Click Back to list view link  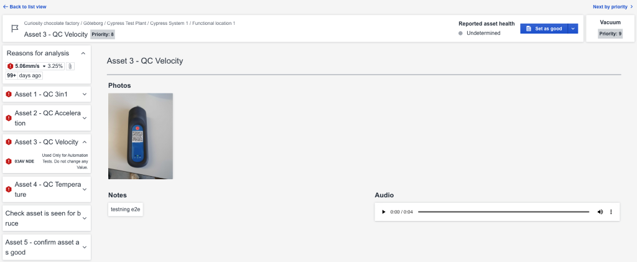[x=24, y=6]
